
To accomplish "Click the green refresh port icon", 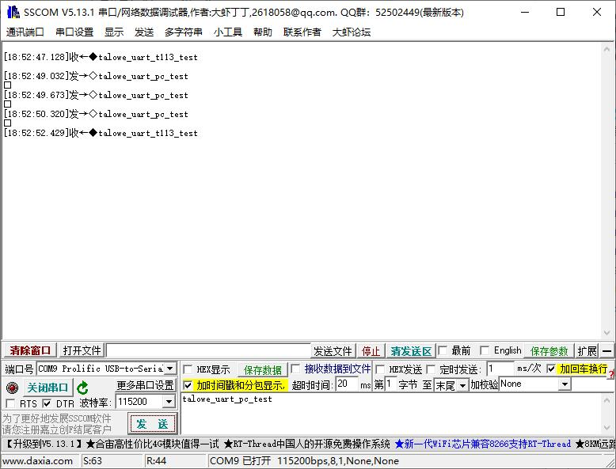I will [82, 388].
